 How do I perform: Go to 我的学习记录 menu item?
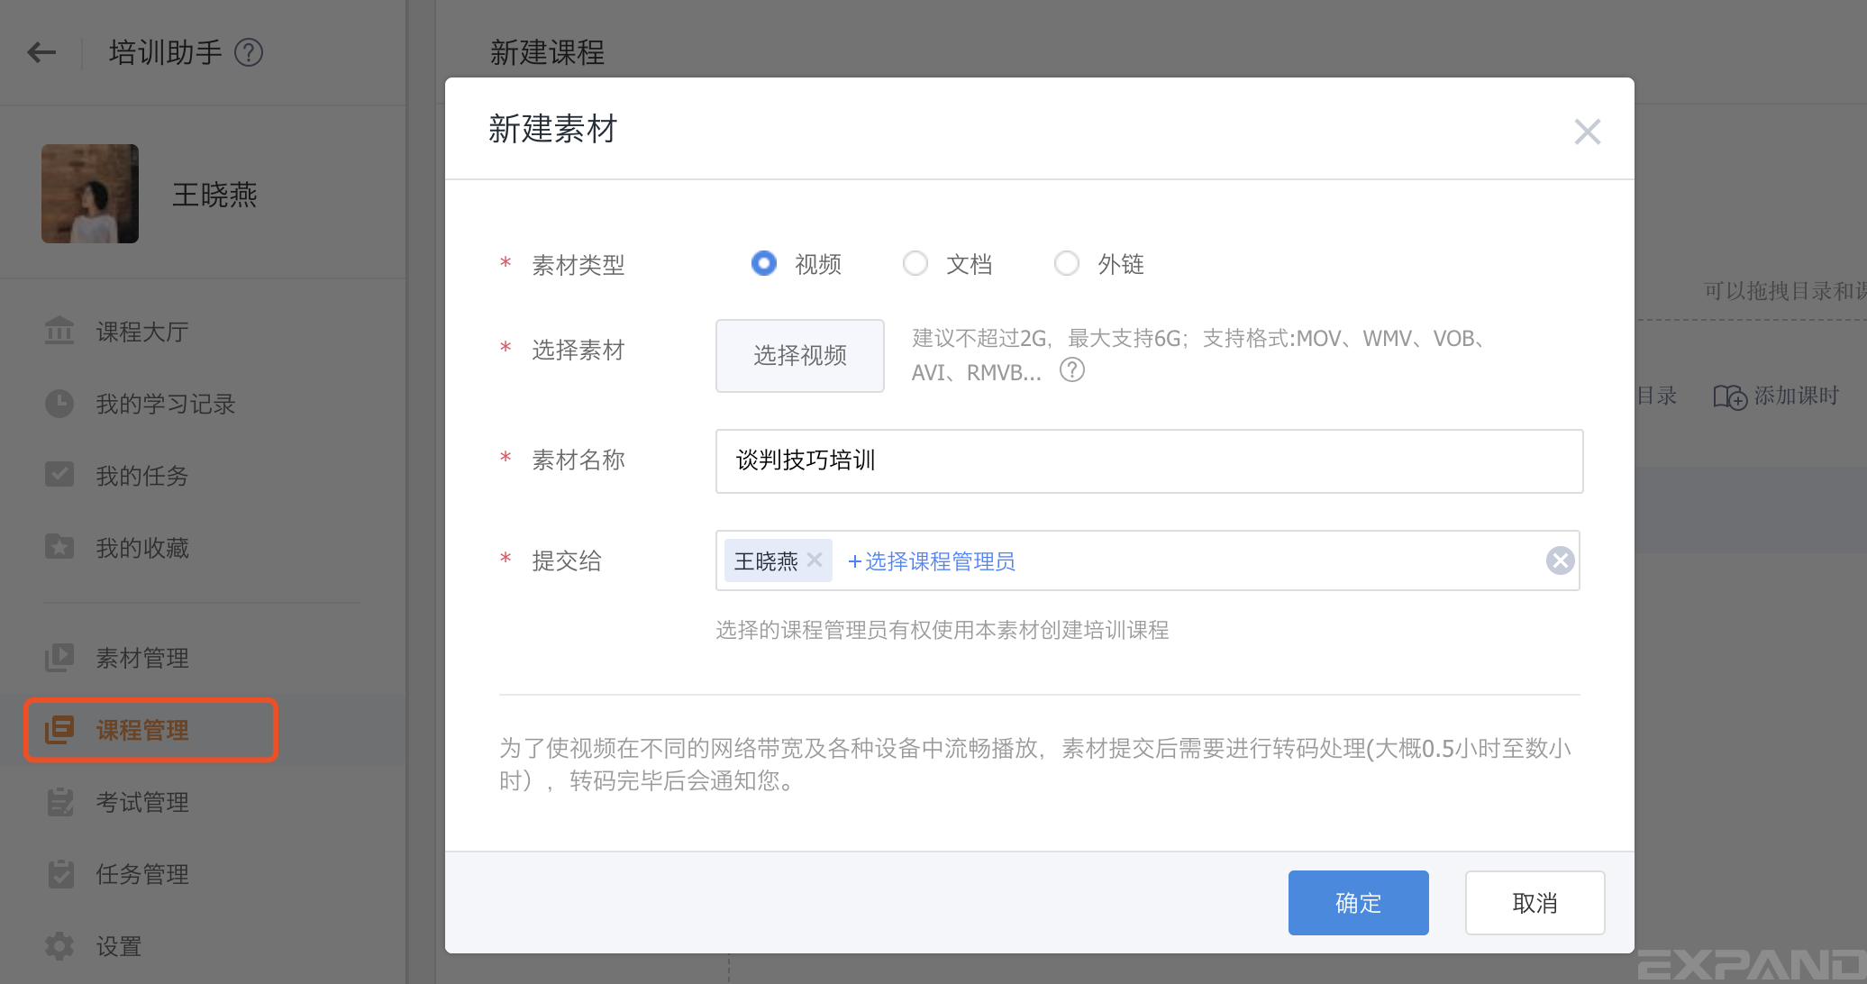click(165, 404)
